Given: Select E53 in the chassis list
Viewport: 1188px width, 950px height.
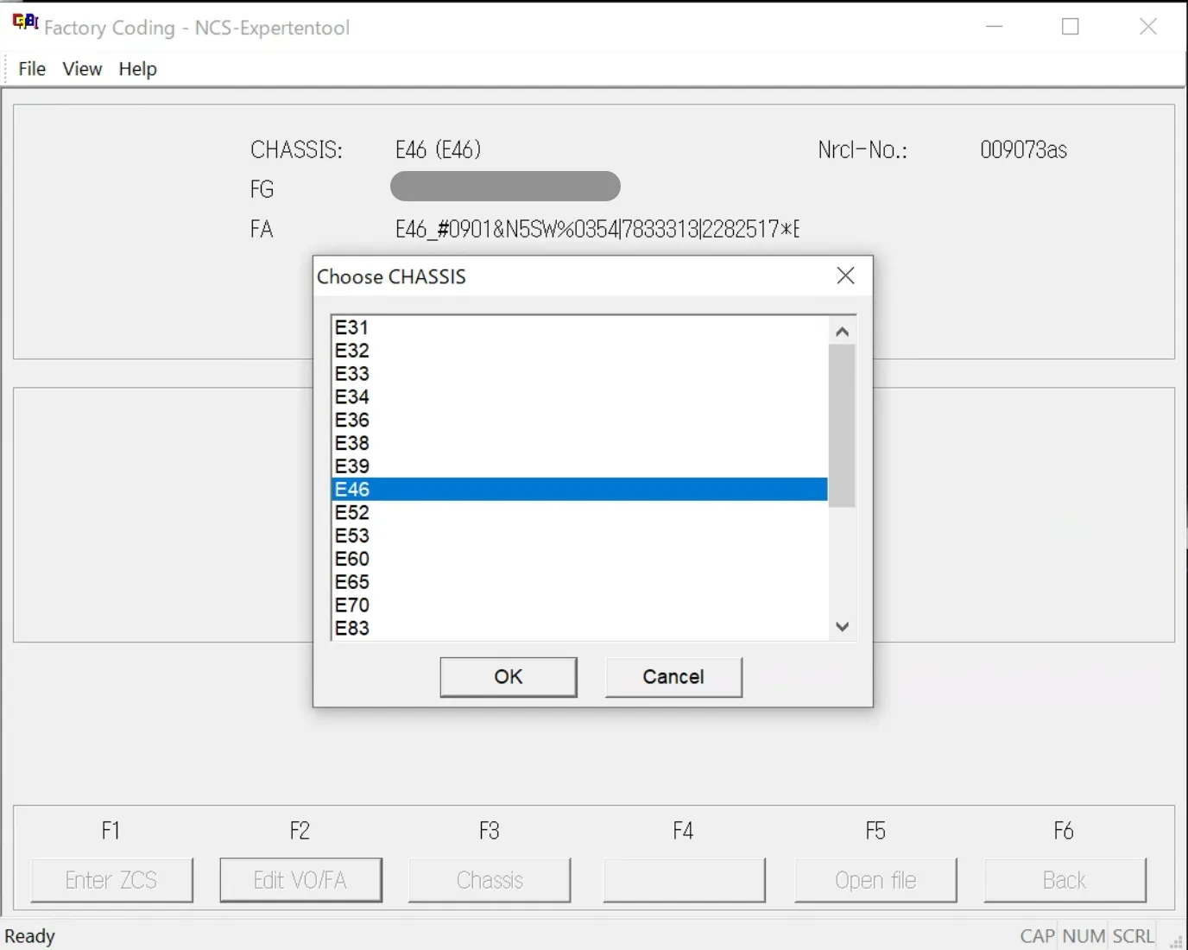Looking at the screenshot, I should click(579, 535).
